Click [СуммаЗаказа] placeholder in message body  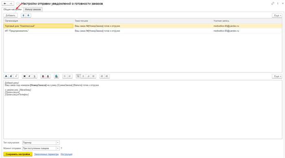point(65,85)
